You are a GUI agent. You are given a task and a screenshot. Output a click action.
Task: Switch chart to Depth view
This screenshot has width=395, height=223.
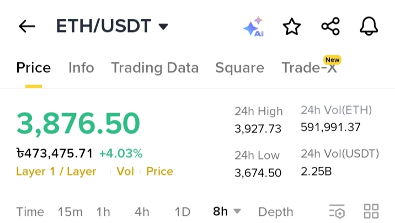(x=276, y=212)
